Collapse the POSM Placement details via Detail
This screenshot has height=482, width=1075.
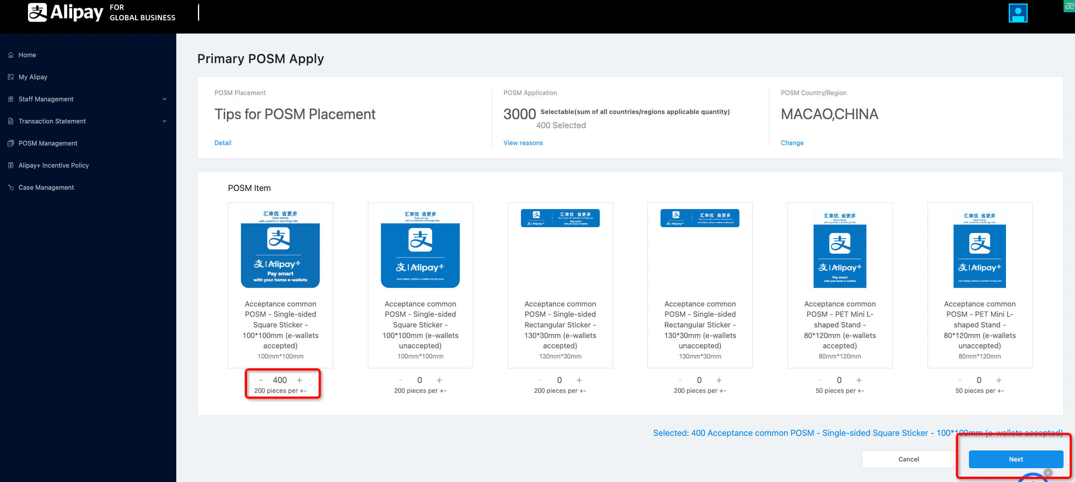223,143
